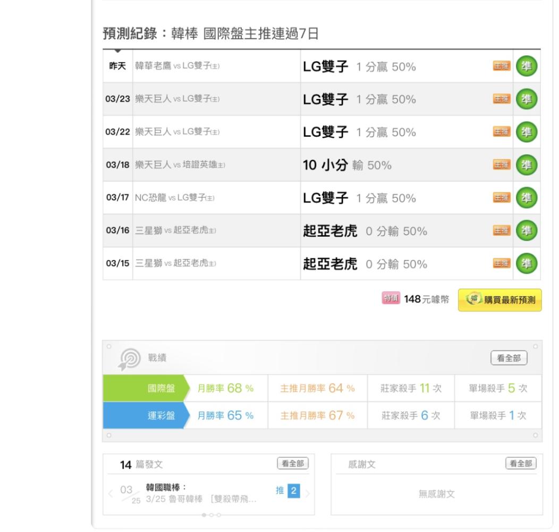Open 看全部 for the 14 篇發文 section
559x532 pixels.
click(293, 463)
